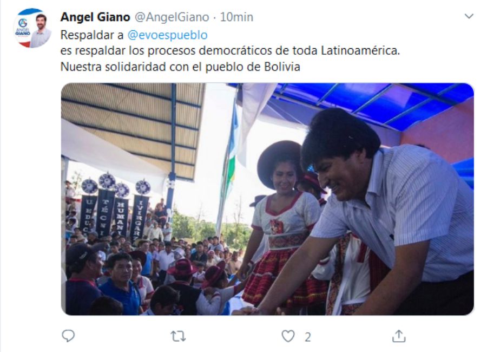The height and width of the screenshot is (352, 487).
Task: Open the @AngelGiano handle
Action: (172, 17)
